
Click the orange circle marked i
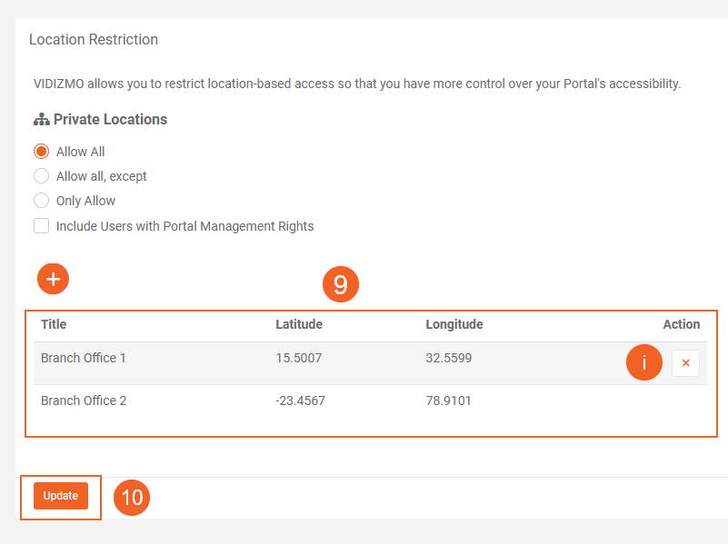(x=644, y=363)
